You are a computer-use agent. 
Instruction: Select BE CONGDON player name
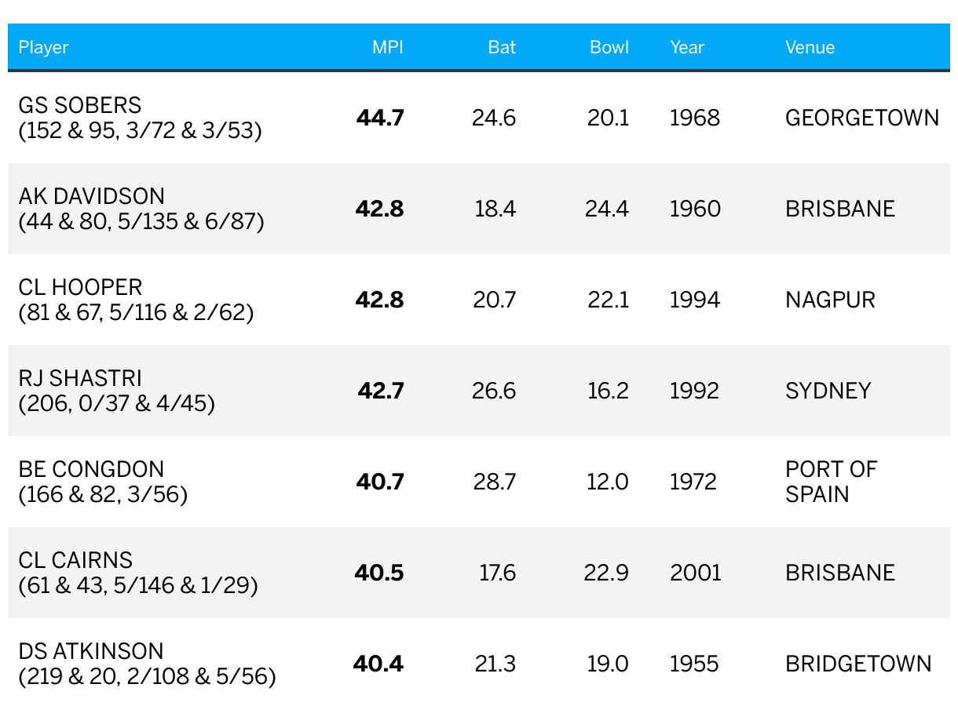click(92, 469)
